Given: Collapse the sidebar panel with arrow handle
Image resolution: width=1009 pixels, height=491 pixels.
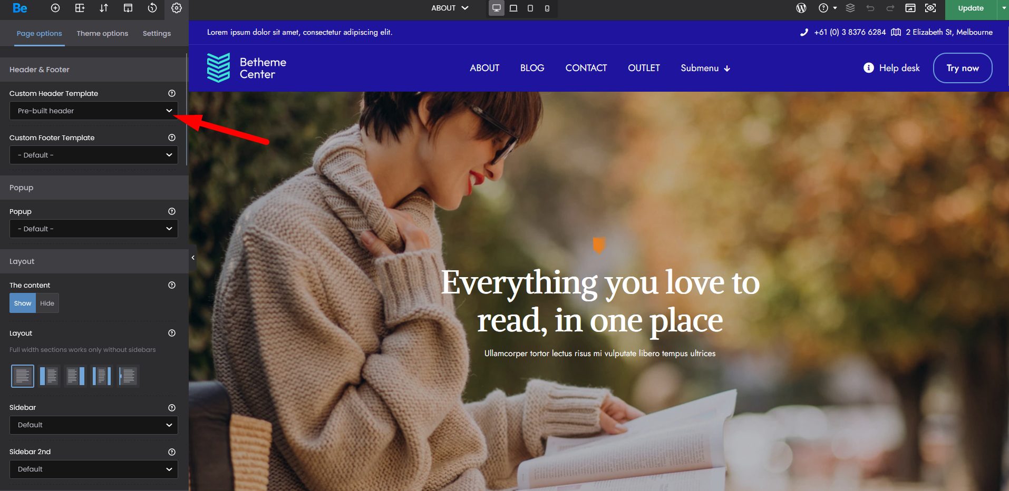Looking at the screenshot, I should [193, 258].
